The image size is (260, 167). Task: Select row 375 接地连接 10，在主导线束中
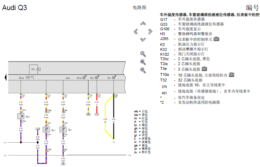pyautogui.click(x=193, y=85)
